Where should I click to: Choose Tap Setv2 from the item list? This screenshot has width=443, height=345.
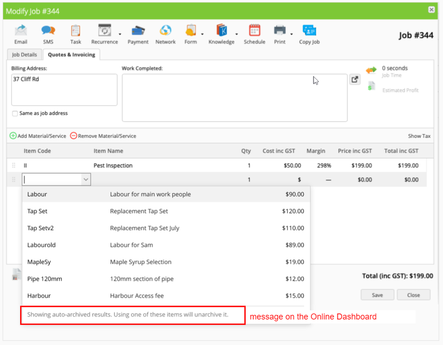[166, 228]
